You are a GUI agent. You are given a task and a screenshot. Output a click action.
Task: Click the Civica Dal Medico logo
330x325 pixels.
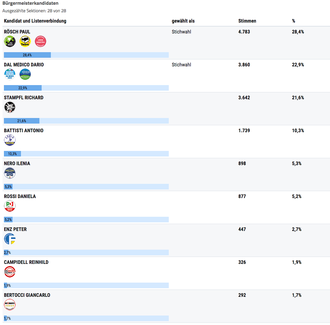point(25,74)
